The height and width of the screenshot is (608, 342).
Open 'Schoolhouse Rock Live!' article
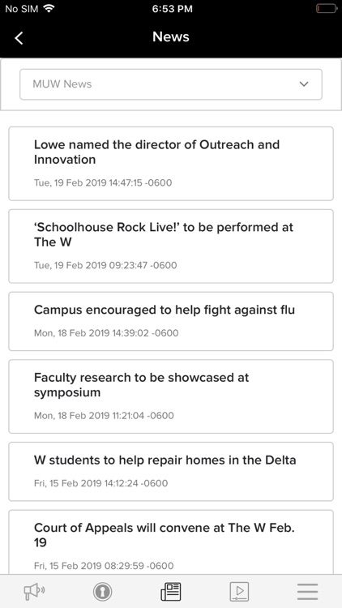[171, 246]
